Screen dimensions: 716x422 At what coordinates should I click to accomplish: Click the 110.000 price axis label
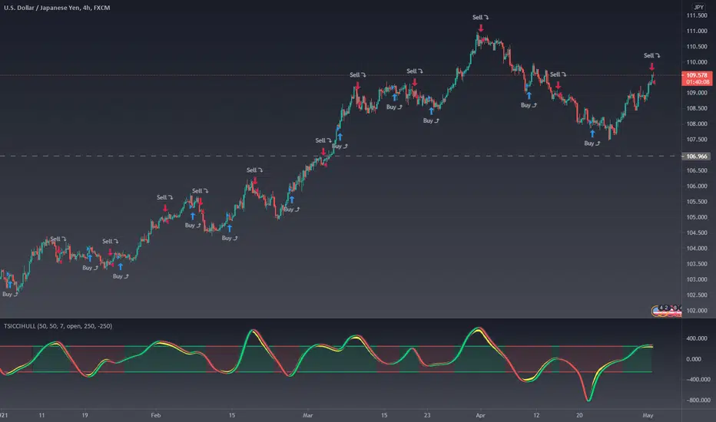click(x=697, y=62)
